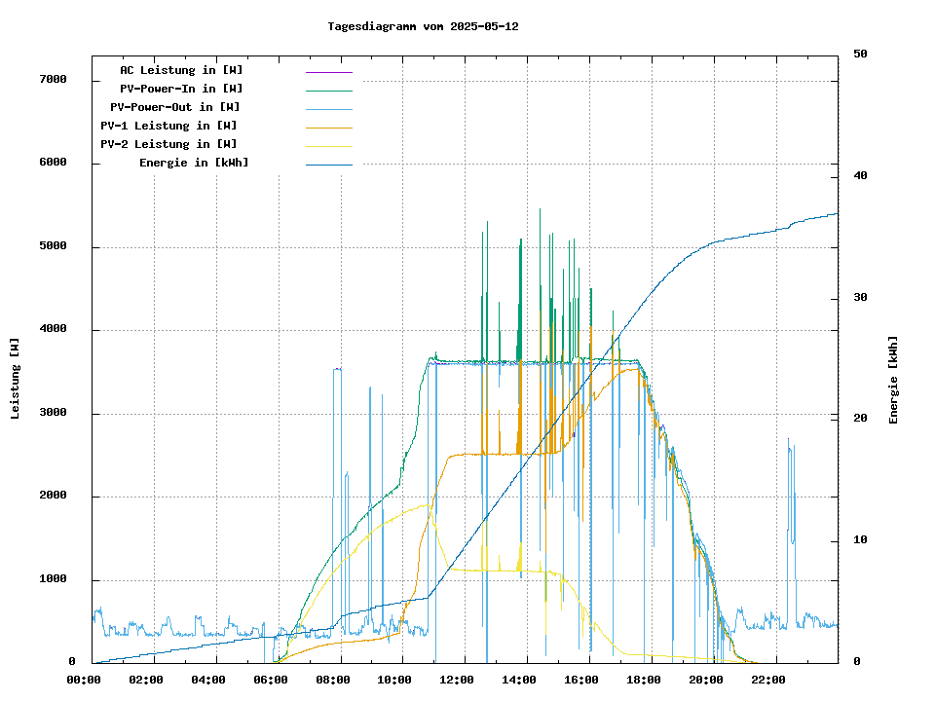
Task: Click the 20 tick label on right axis
Action: point(860,419)
